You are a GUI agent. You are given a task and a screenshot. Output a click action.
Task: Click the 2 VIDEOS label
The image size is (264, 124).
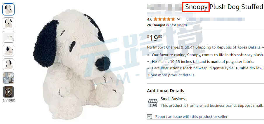pos(9,100)
